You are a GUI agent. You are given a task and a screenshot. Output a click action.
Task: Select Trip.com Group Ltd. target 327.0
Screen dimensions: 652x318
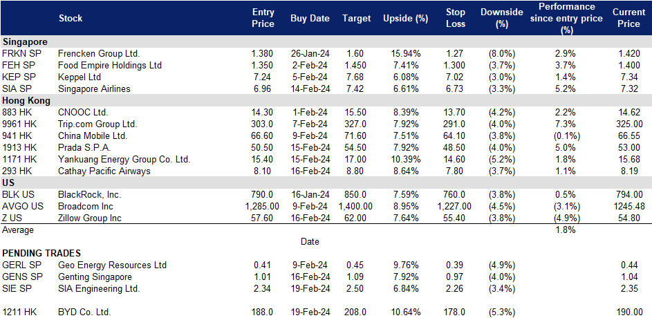[356, 124]
